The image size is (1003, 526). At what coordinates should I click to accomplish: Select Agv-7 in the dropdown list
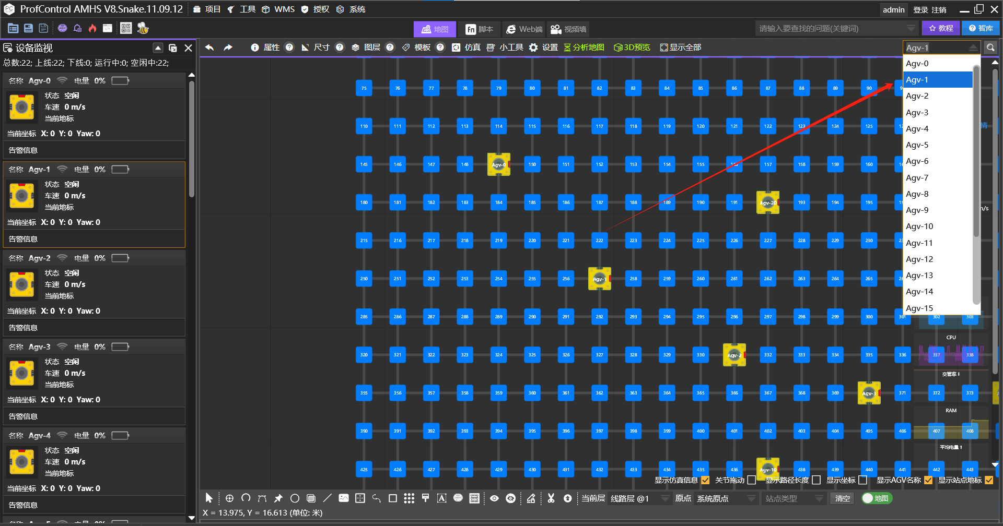coord(938,177)
